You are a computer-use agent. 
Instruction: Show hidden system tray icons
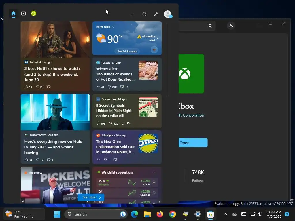[x=225, y=214]
